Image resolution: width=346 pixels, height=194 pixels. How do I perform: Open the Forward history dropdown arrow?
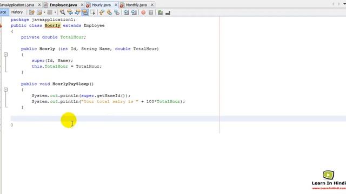click(x=55, y=12)
